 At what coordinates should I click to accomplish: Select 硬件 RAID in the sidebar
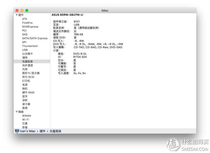[x=28, y=92]
